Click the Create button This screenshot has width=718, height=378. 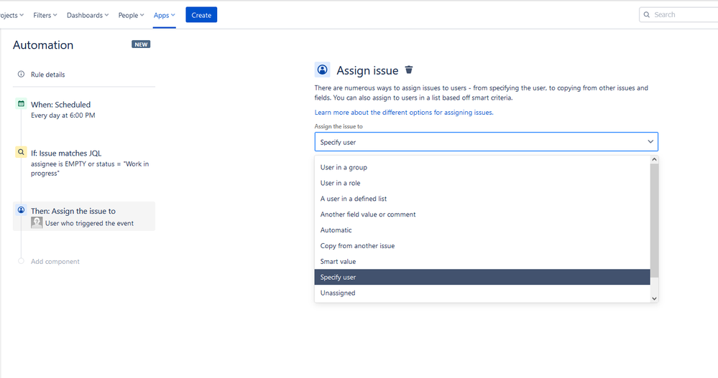tap(201, 15)
